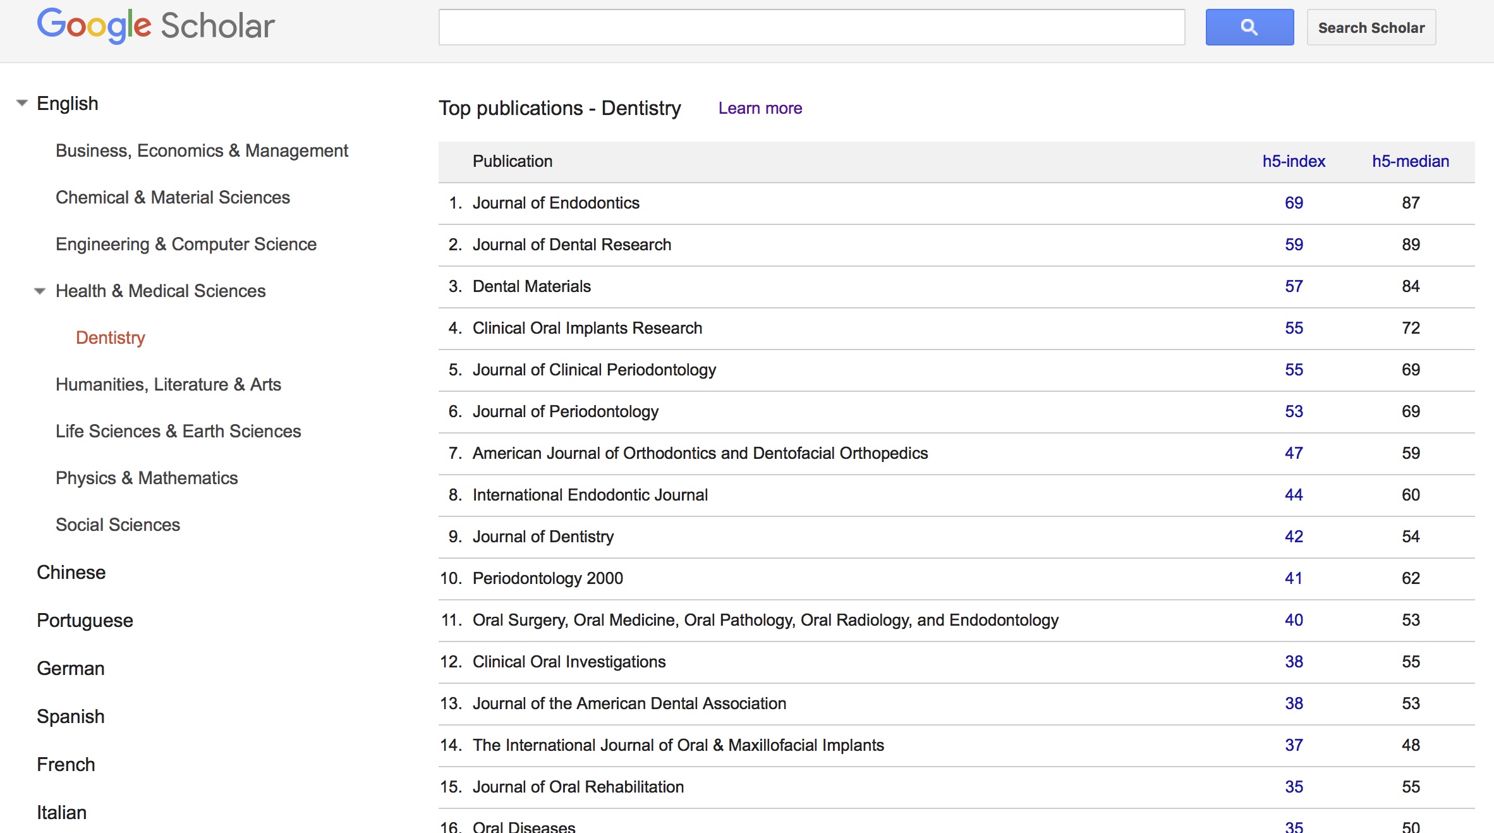This screenshot has width=1494, height=833.
Task: Open the h5-median column header link
Action: (1410, 161)
